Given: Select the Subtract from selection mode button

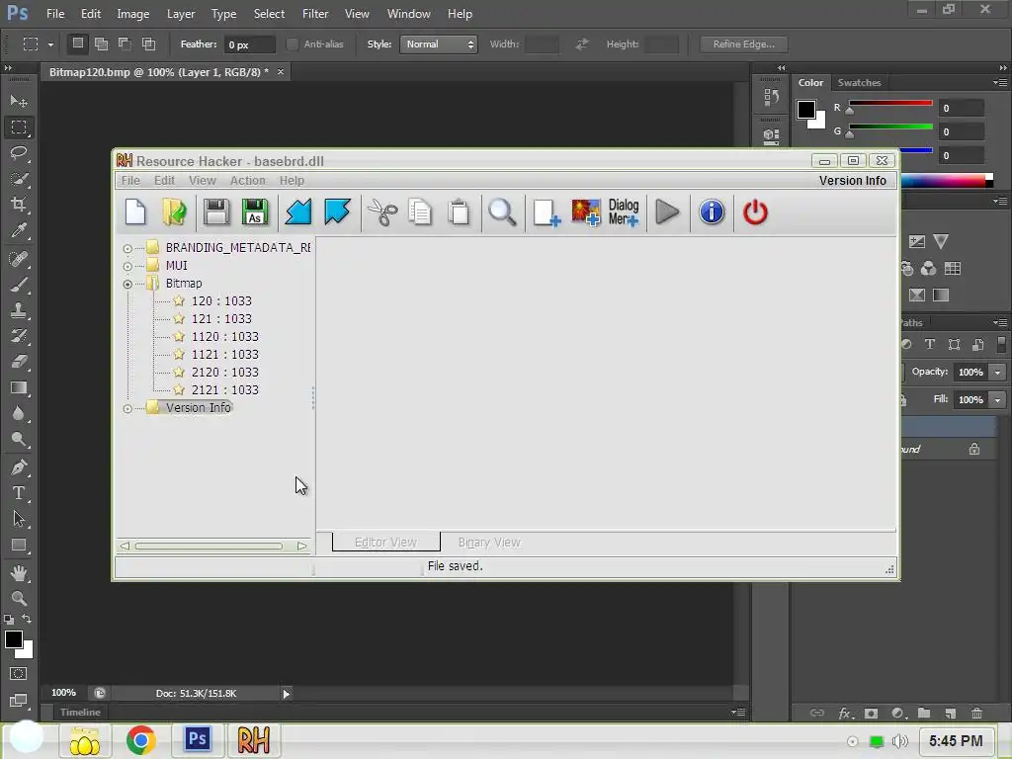Looking at the screenshot, I should pos(125,43).
